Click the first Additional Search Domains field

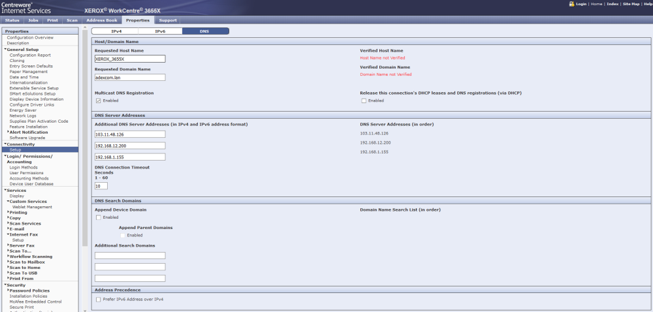pyautogui.click(x=130, y=255)
